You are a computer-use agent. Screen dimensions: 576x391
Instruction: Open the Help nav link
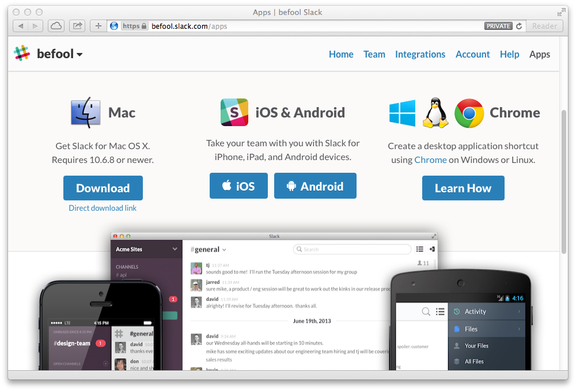coord(510,54)
